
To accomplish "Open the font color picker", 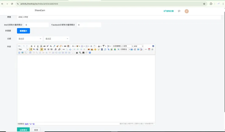I will tap(73, 46).
